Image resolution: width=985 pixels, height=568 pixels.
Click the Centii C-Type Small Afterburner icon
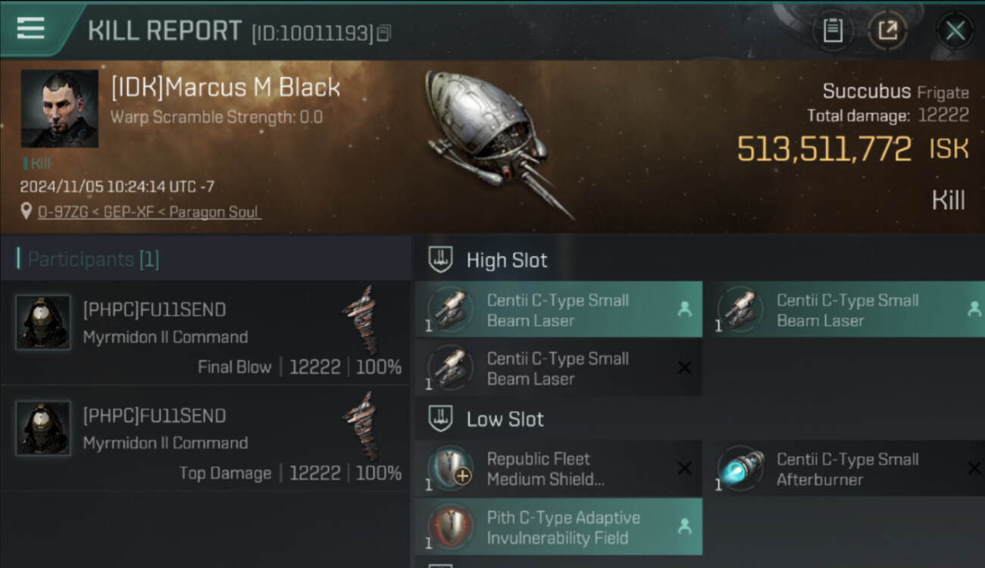click(740, 469)
